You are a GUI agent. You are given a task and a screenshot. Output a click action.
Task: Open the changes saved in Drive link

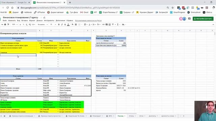88,21
